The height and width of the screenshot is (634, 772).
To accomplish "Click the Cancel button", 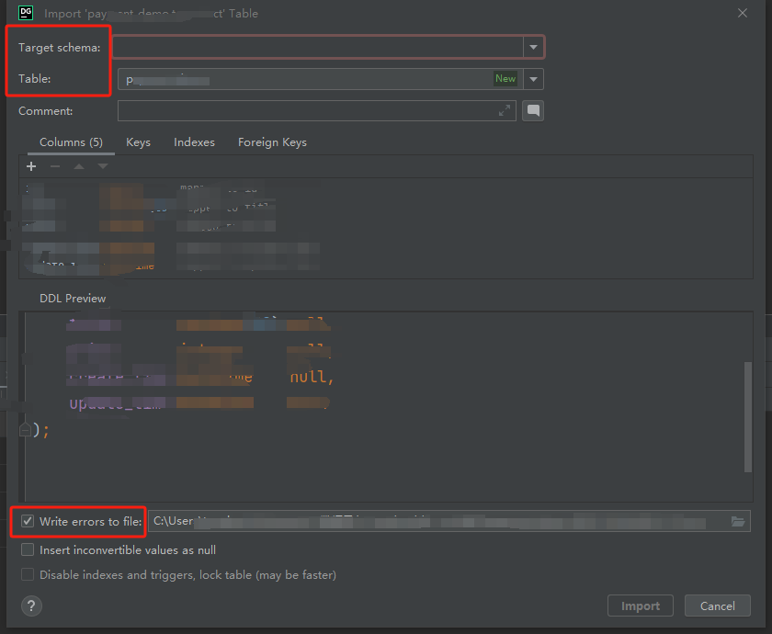I will click(x=718, y=606).
